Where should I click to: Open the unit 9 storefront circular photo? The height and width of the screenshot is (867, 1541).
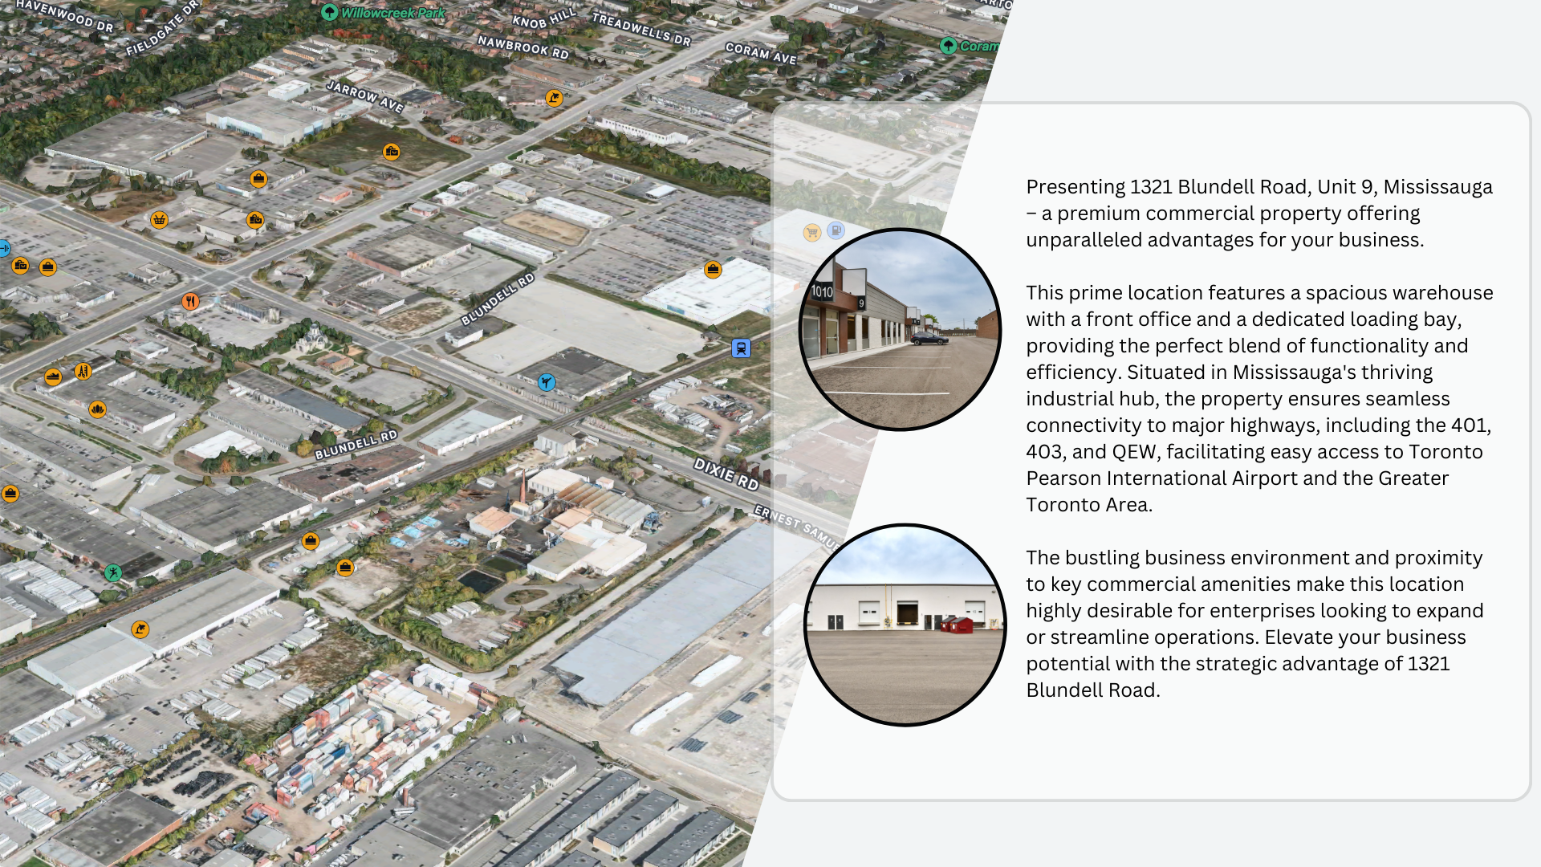click(x=900, y=329)
